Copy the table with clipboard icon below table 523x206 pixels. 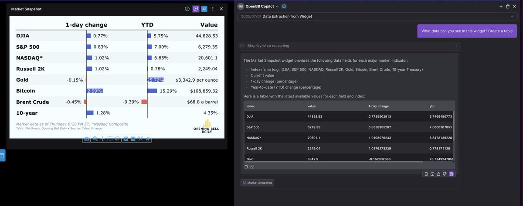246,166
